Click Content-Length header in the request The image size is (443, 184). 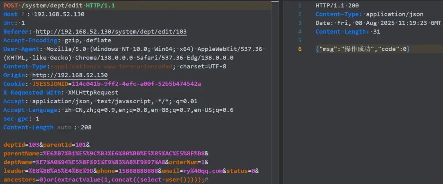[x=28, y=127]
